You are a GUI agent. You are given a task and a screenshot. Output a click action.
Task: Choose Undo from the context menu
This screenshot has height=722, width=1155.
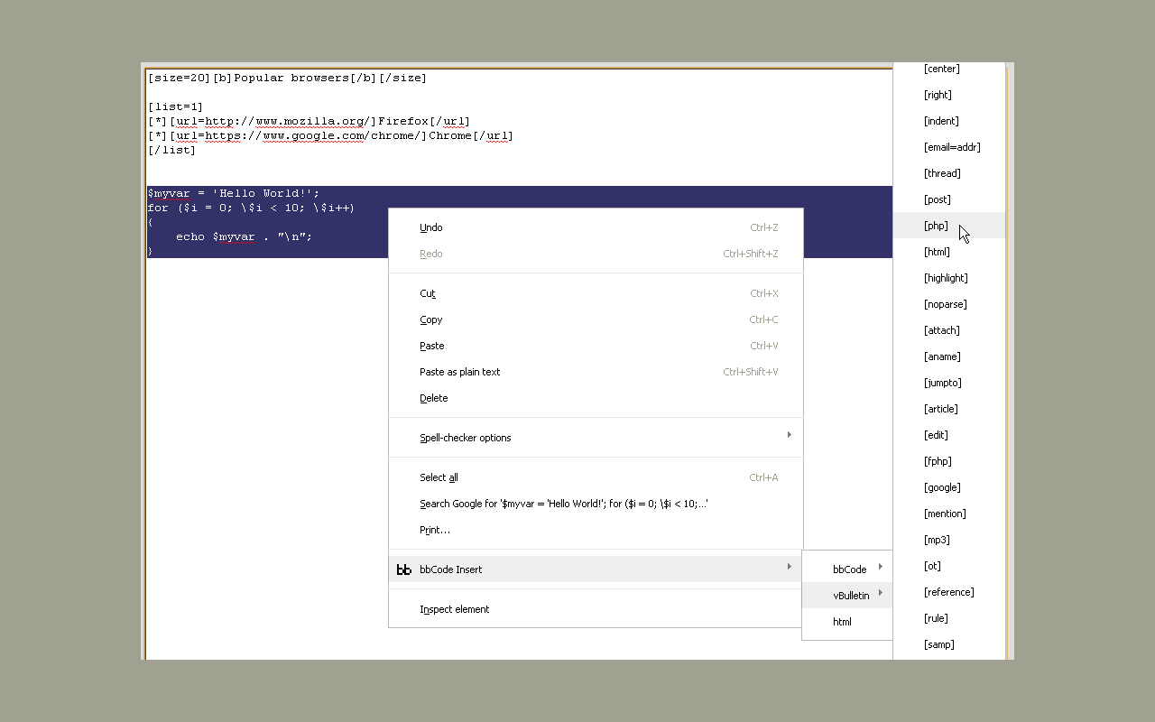pyautogui.click(x=431, y=227)
